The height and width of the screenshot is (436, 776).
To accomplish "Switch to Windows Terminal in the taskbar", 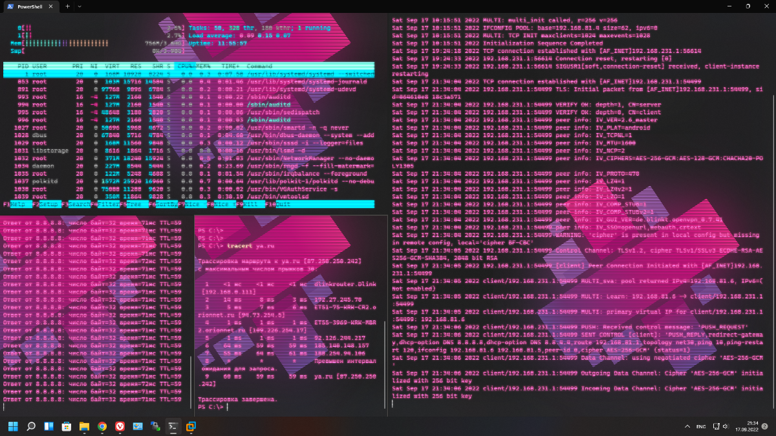I will [x=173, y=426].
